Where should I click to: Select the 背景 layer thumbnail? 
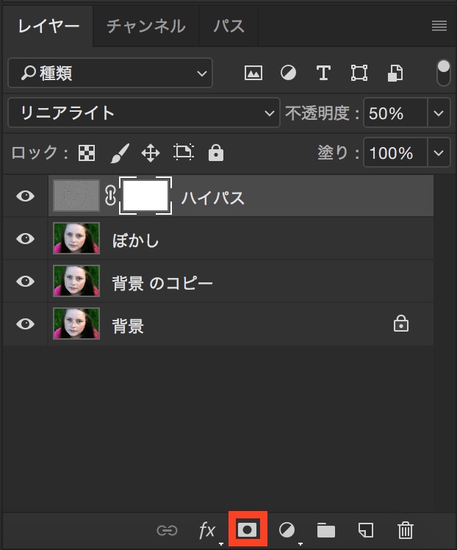coord(76,324)
